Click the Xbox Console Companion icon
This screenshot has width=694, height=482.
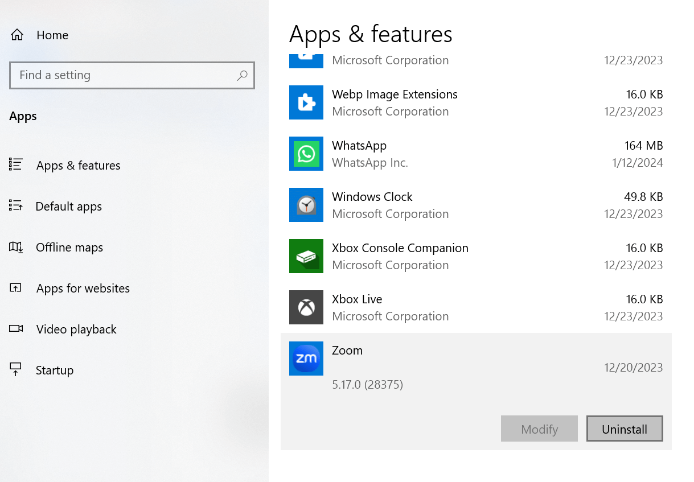[x=306, y=256]
